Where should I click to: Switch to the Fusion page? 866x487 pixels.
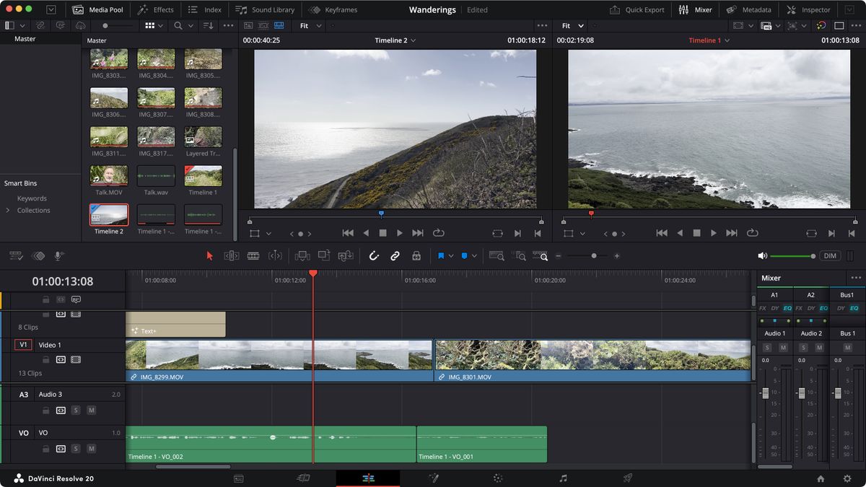pos(434,478)
